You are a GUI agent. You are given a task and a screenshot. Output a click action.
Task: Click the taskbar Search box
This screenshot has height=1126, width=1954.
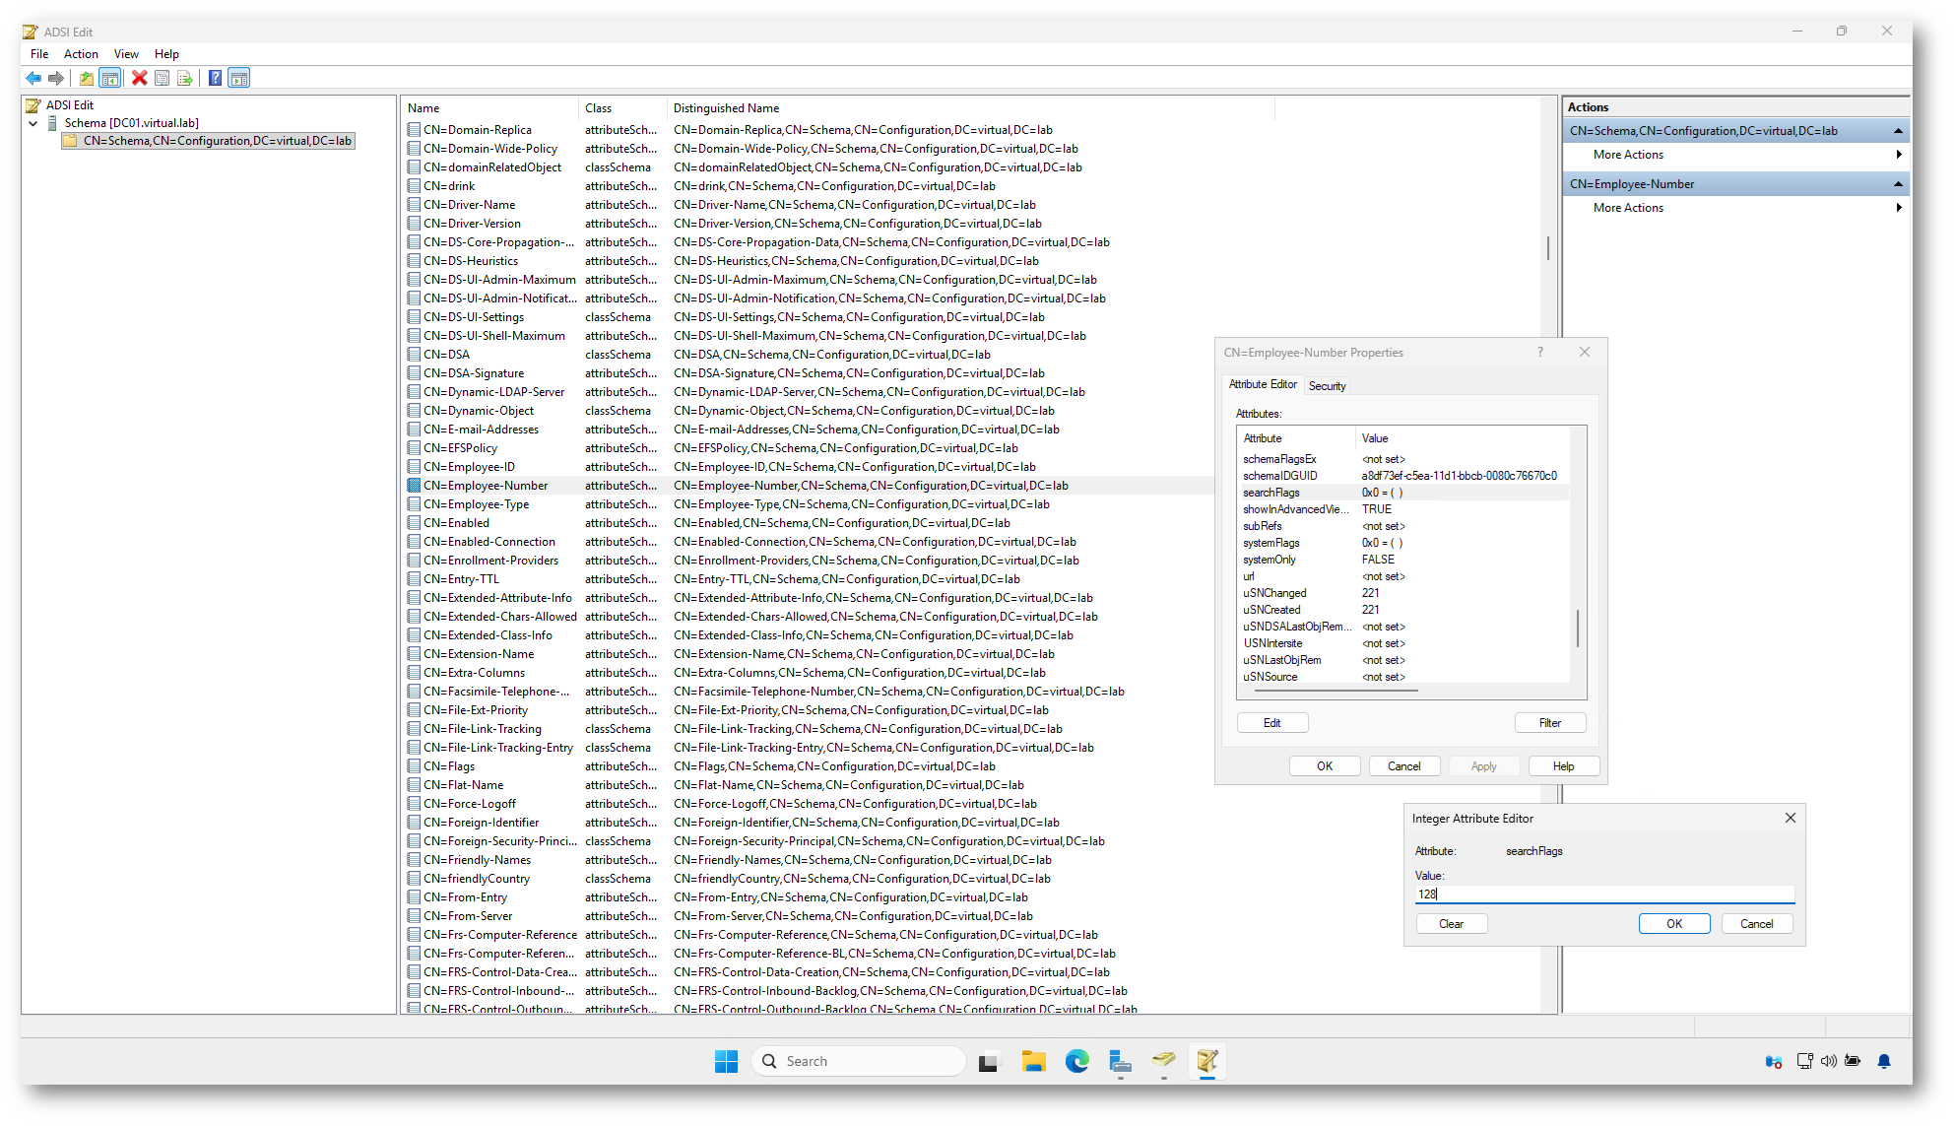click(x=858, y=1061)
